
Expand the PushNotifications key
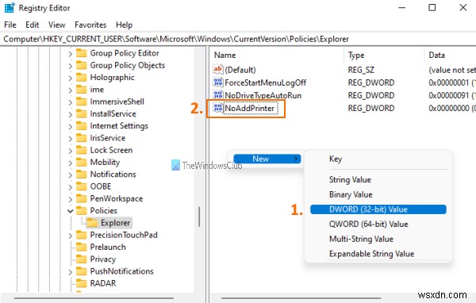(70, 272)
